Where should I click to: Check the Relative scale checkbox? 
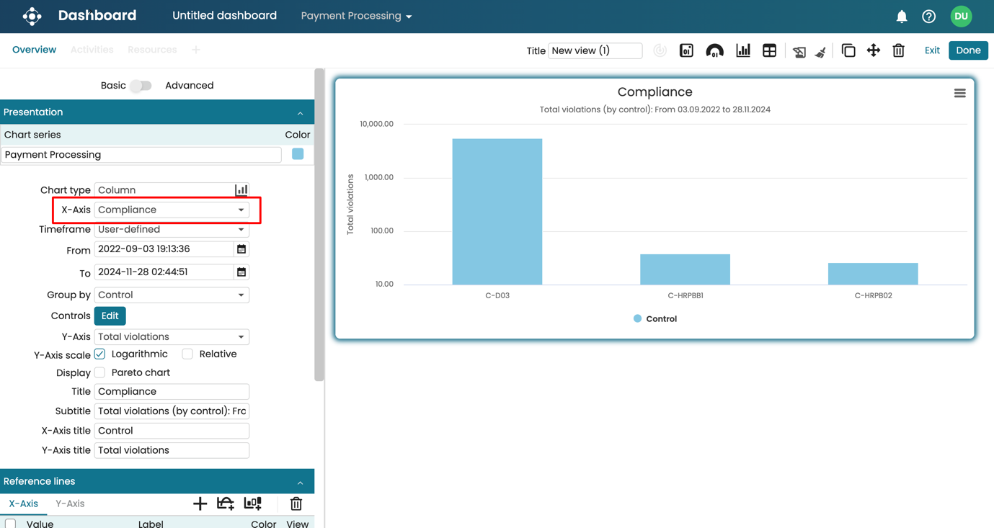[x=187, y=354]
